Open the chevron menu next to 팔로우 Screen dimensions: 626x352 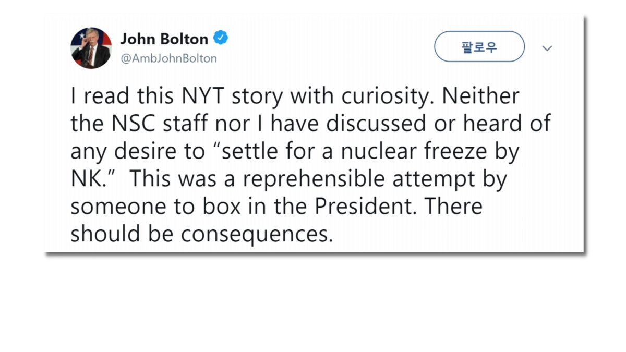(x=547, y=48)
